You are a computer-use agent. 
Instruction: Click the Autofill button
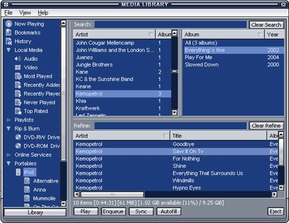[x=168, y=211]
